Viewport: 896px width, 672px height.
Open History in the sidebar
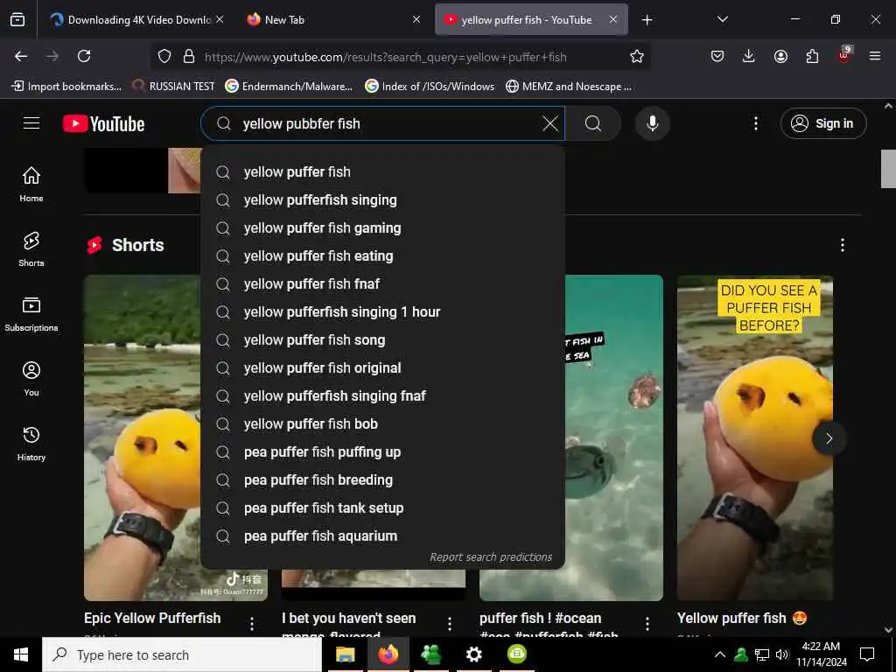coord(31,444)
